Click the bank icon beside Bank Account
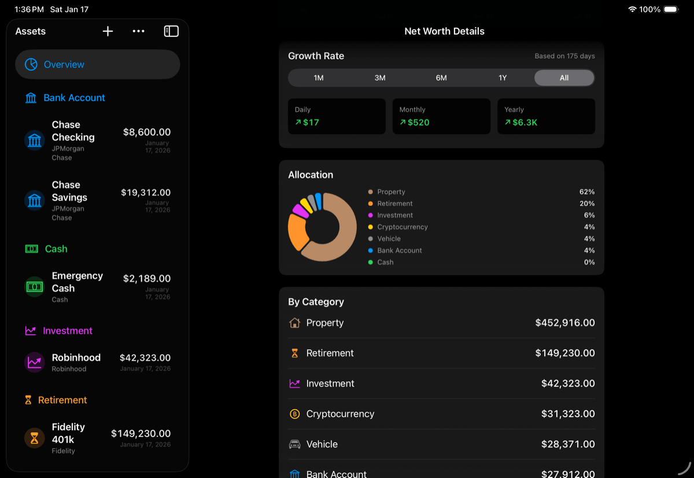The width and height of the screenshot is (694, 478). [31, 98]
